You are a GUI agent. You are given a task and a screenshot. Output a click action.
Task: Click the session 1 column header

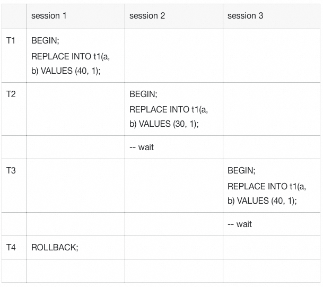[49, 16]
